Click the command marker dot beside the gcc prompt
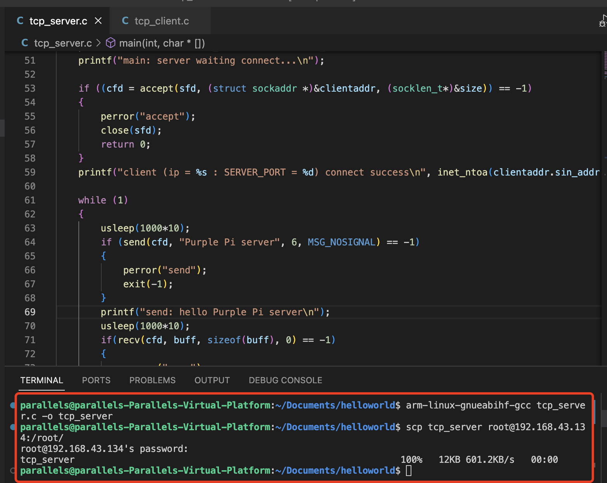Screen dimensions: 607x483 [x=13, y=405]
